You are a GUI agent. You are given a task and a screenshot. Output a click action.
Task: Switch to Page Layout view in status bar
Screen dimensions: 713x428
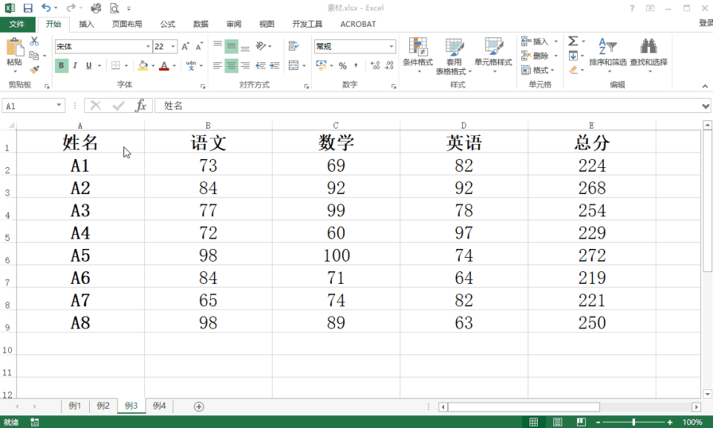(x=558, y=422)
